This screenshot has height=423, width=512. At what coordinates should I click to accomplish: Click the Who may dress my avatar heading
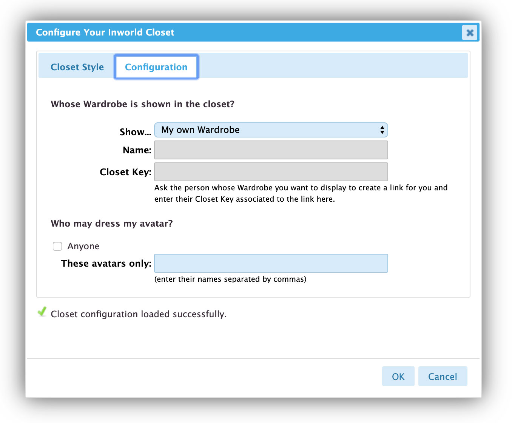pyautogui.click(x=111, y=224)
